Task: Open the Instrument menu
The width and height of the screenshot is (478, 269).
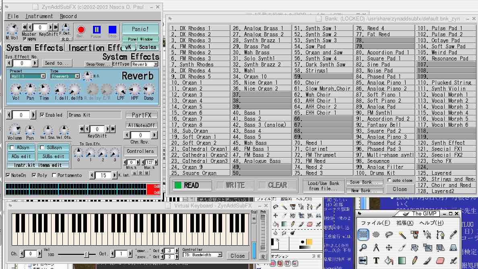Action: 39,16
